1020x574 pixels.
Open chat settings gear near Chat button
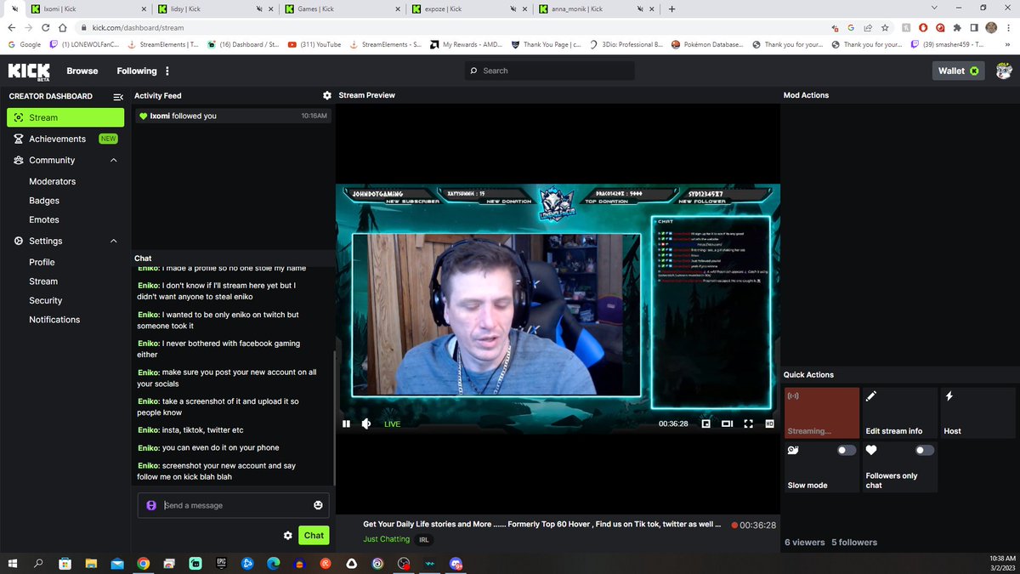[288, 536]
